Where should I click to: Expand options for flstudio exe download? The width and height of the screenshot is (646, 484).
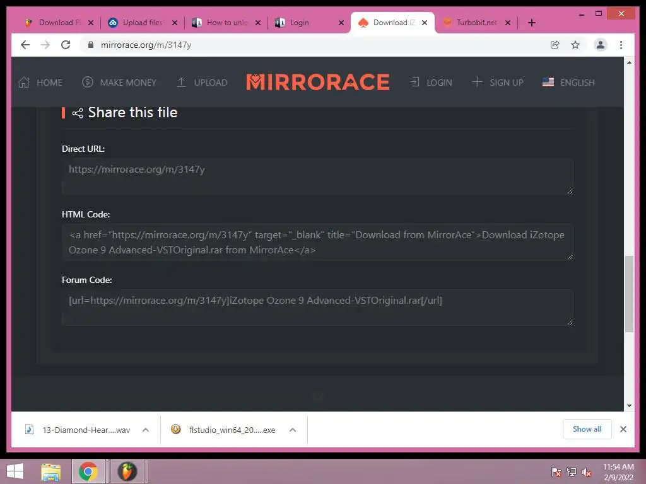coord(293,430)
